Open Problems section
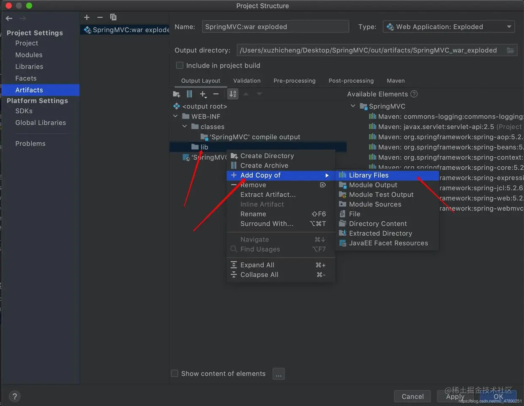Viewport: 524px width, 406px height. (x=30, y=143)
